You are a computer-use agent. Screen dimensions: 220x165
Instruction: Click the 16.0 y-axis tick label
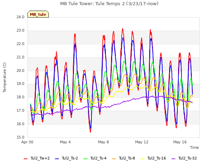tap(21, 124)
